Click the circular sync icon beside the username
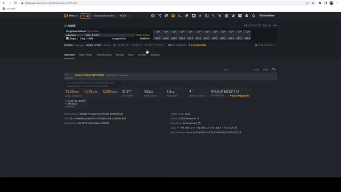341x192 pixels. (254, 15)
